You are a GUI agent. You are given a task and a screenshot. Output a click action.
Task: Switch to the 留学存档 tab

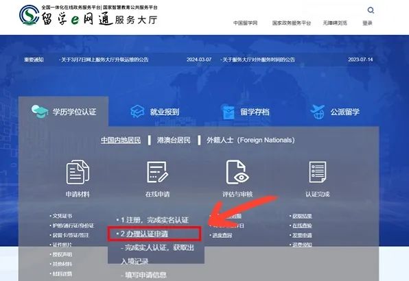(x=245, y=112)
